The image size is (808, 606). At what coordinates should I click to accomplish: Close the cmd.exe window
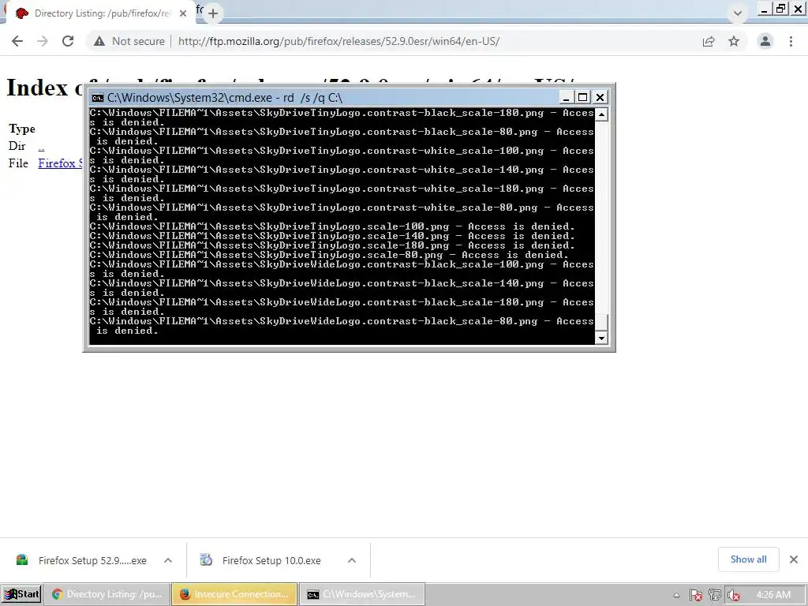click(600, 97)
